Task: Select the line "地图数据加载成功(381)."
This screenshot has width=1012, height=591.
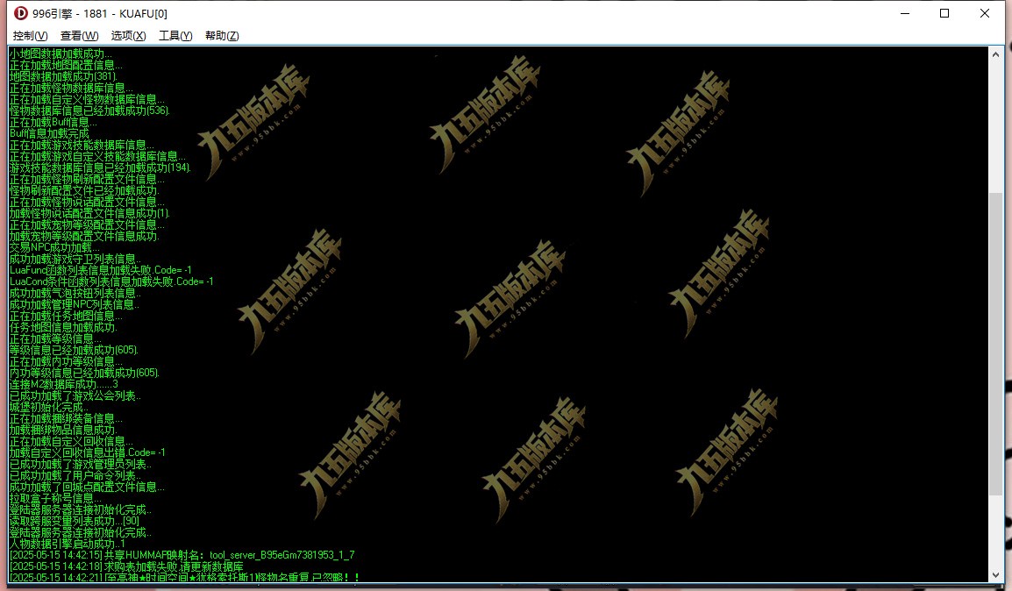Action: coord(63,77)
